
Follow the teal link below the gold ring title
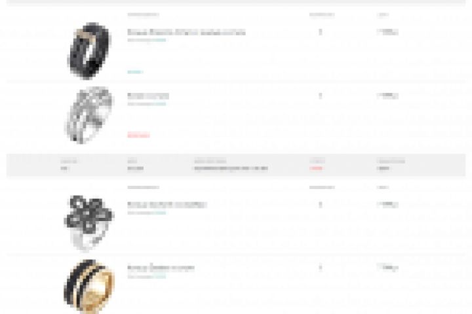coord(160,277)
